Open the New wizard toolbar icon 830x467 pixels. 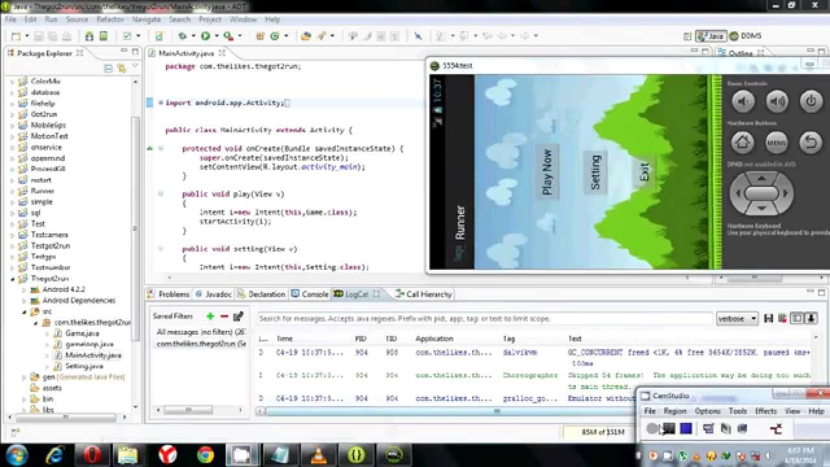pos(15,36)
